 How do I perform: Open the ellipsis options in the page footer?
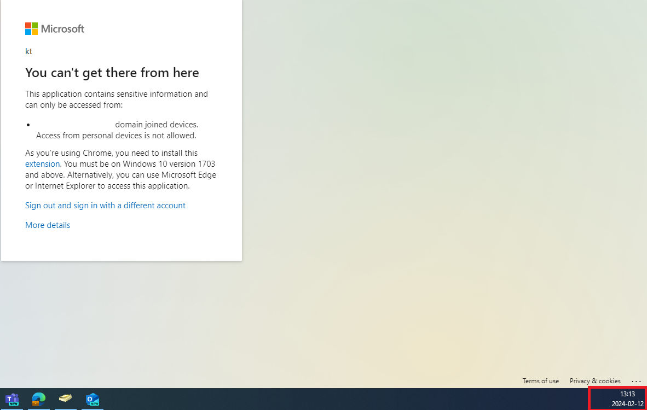coord(636,381)
